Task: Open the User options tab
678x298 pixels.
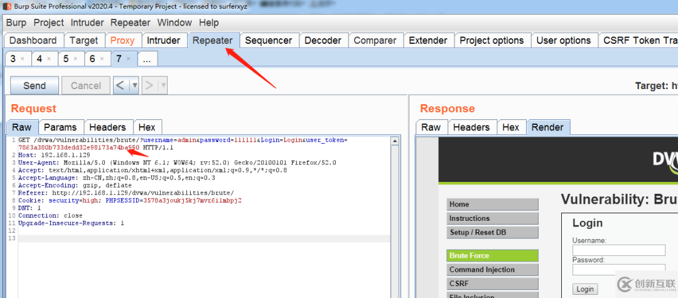Action: tap(563, 41)
